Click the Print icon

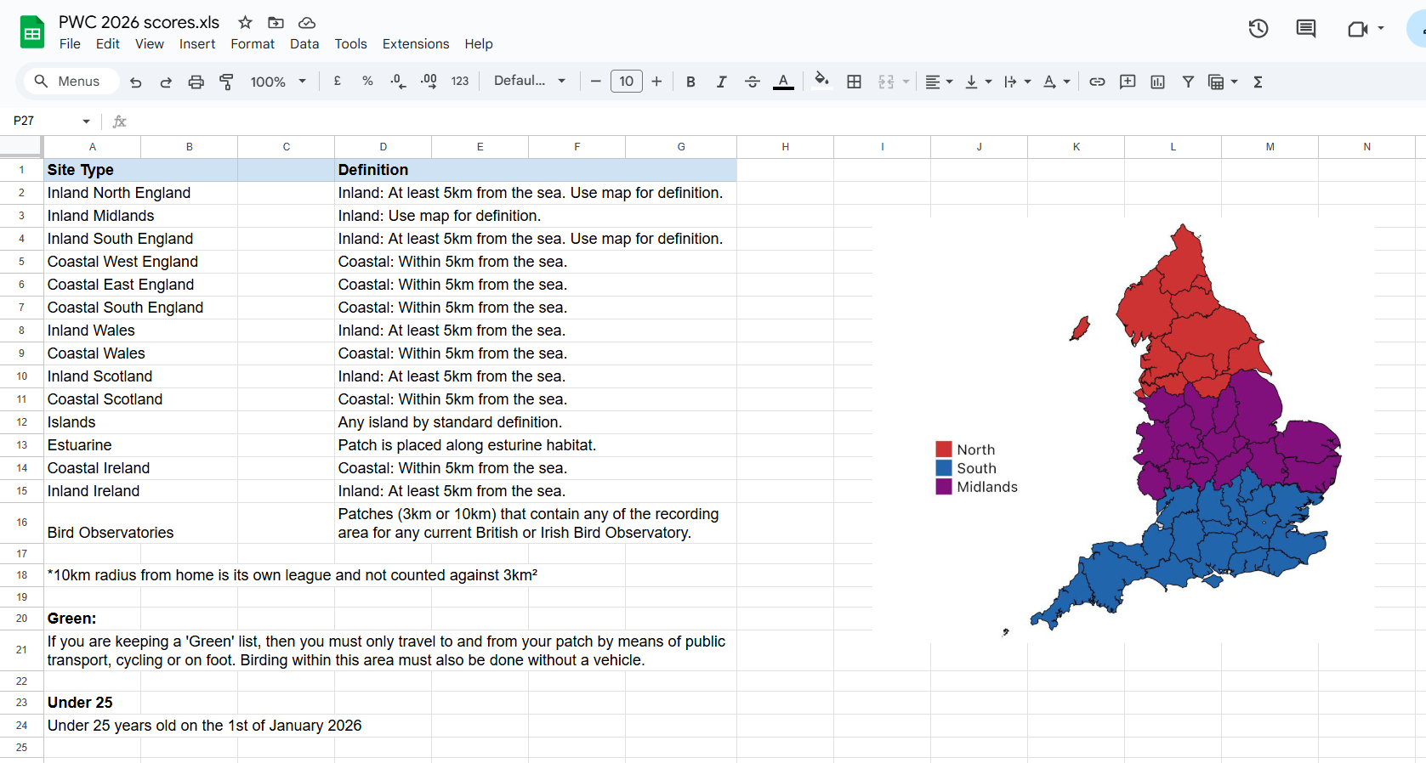pos(196,82)
